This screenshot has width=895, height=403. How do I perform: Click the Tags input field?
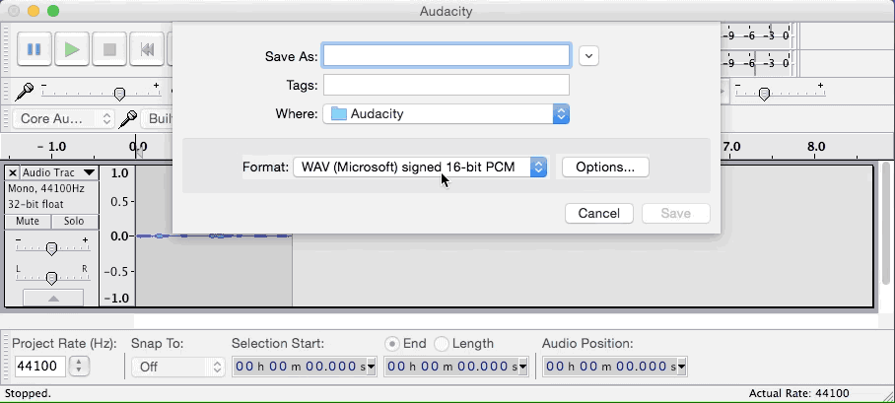pyautogui.click(x=447, y=85)
